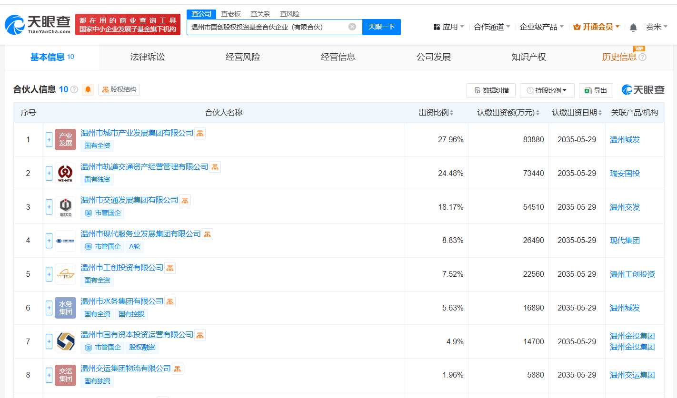This screenshot has height=398, width=677.
Task: Open equity chart icon for 温州市交通发展集团有限公司
Action: pos(185,200)
